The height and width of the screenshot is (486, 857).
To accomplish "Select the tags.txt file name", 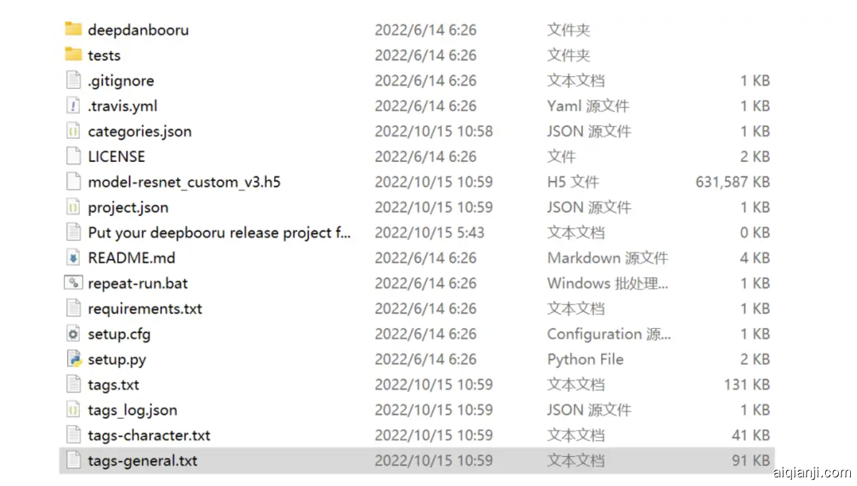I will pos(113,385).
